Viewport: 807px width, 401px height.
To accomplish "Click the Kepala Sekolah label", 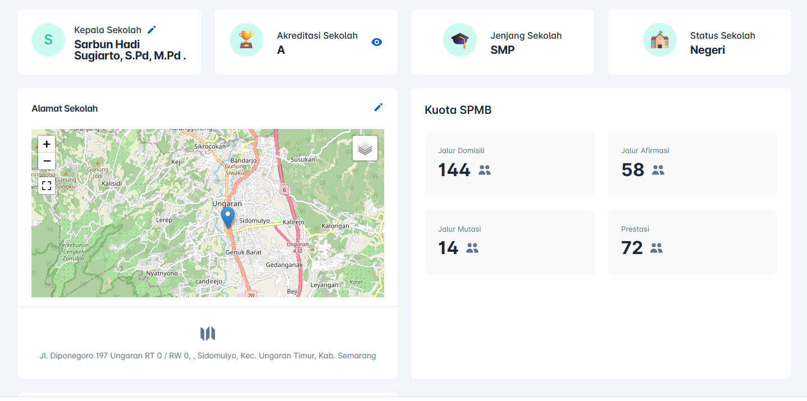I will coord(108,30).
